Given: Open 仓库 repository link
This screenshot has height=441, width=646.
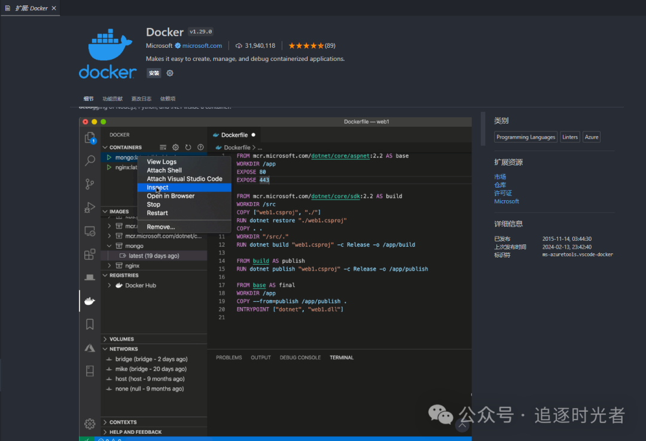Looking at the screenshot, I should pyautogui.click(x=499, y=185).
